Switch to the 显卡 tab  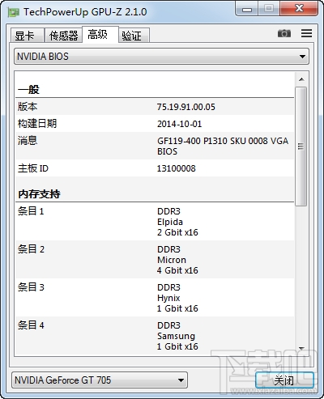pyautogui.click(x=28, y=36)
